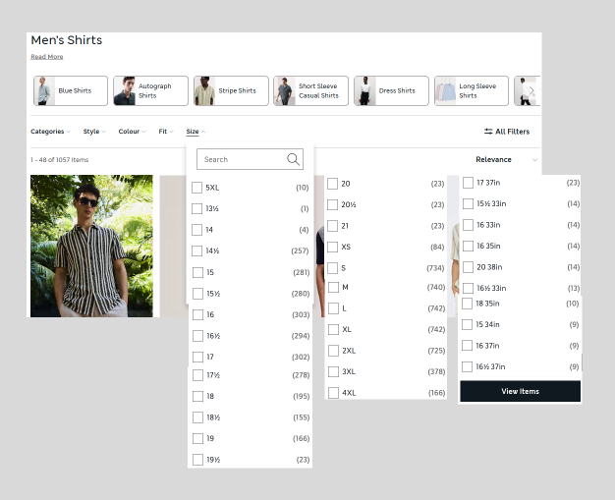Check the 17 37in size option
Image resolution: width=615 pixels, height=500 pixels.
[469, 183]
